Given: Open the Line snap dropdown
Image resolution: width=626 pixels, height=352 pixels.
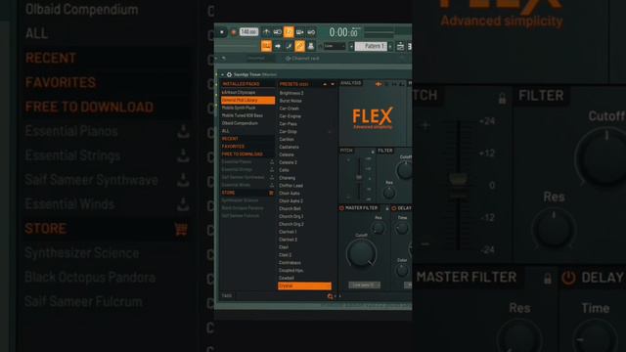Looking at the screenshot, I should (335, 46).
